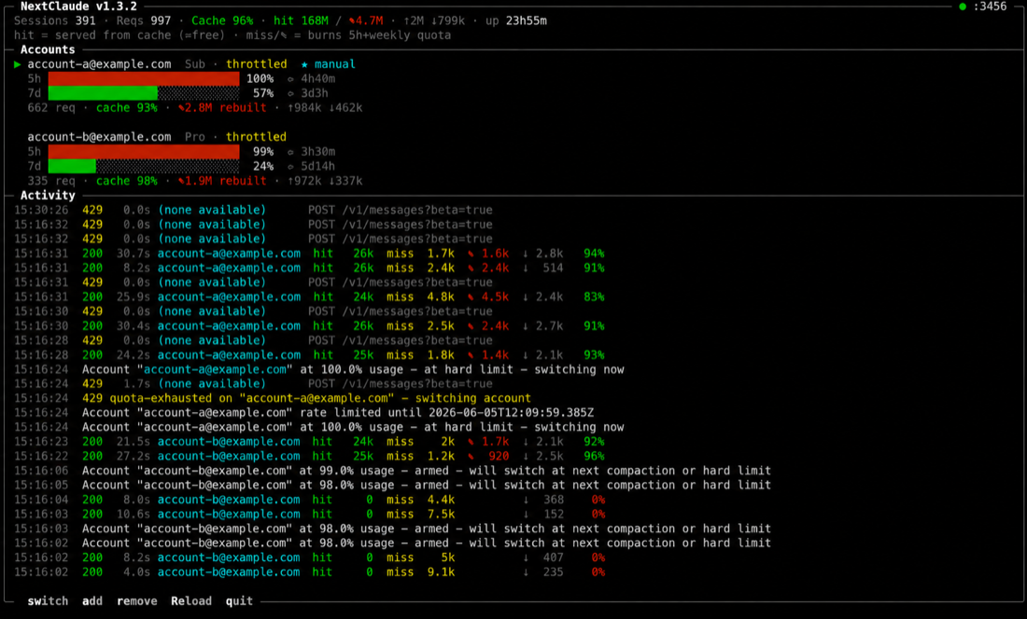
Task: Click the hit 168M stat in the header
Action: tap(301, 21)
